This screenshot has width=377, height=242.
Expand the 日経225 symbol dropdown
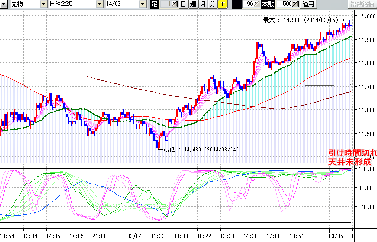pos(99,4)
